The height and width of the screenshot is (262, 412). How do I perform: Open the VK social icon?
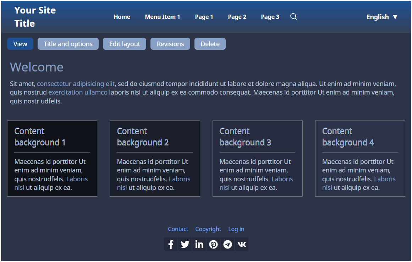[x=242, y=244]
